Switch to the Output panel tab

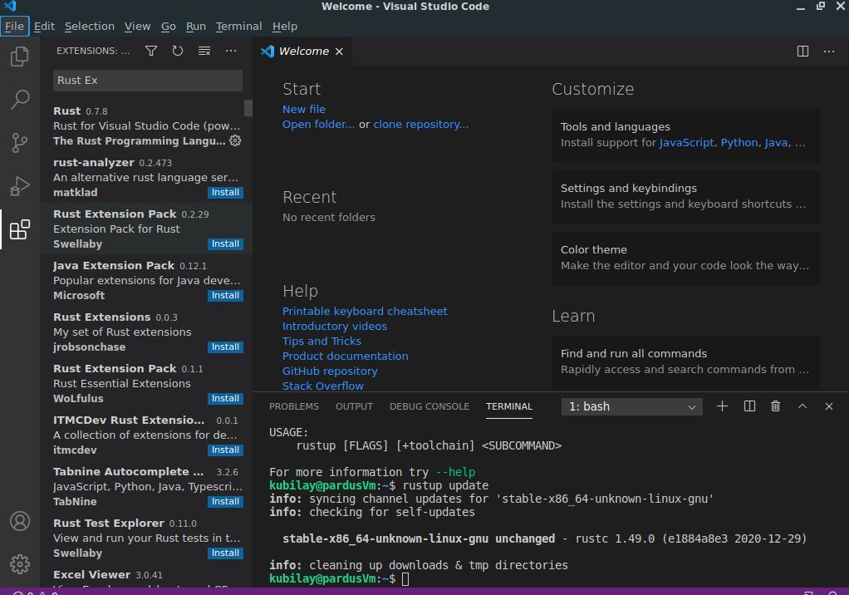pyautogui.click(x=354, y=406)
